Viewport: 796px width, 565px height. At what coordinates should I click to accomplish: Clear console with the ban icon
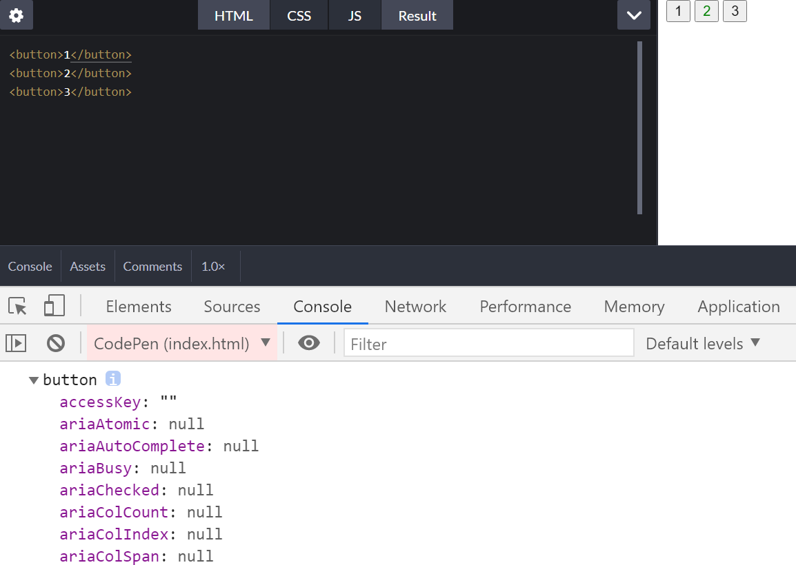56,343
